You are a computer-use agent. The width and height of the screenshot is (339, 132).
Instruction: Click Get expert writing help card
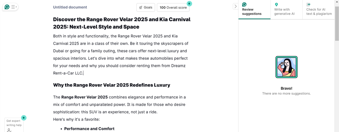click(x=14, y=125)
